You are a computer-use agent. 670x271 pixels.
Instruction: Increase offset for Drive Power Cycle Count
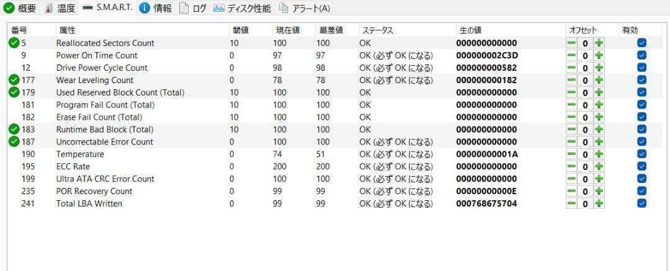[599, 68]
